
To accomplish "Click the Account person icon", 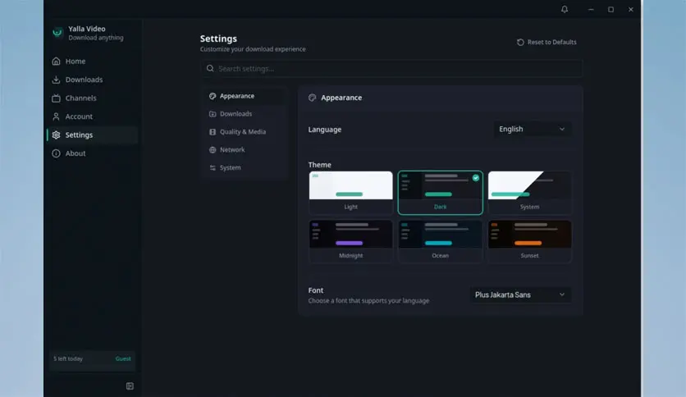I will click(x=56, y=116).
